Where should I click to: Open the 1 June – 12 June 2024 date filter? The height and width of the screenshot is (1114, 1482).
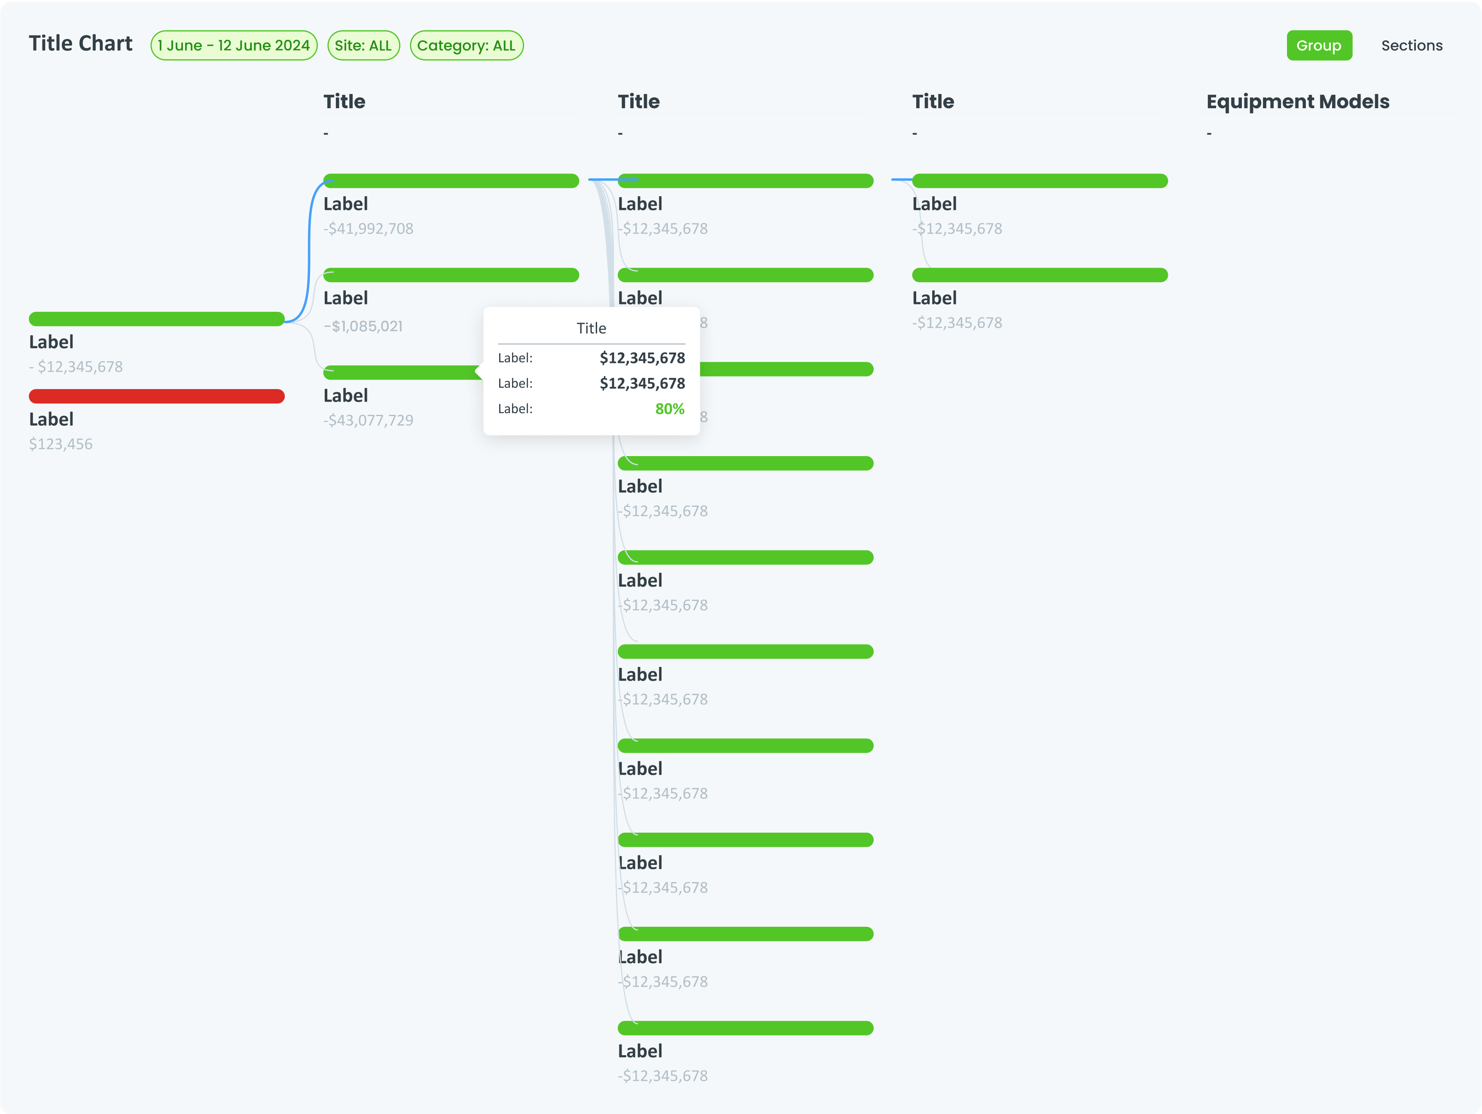(234, 45)
